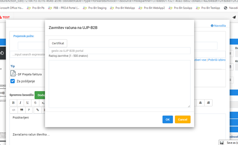Click the resize handle of the reason text area
Viewport: 238px width, 145px height.
point(189,106)
